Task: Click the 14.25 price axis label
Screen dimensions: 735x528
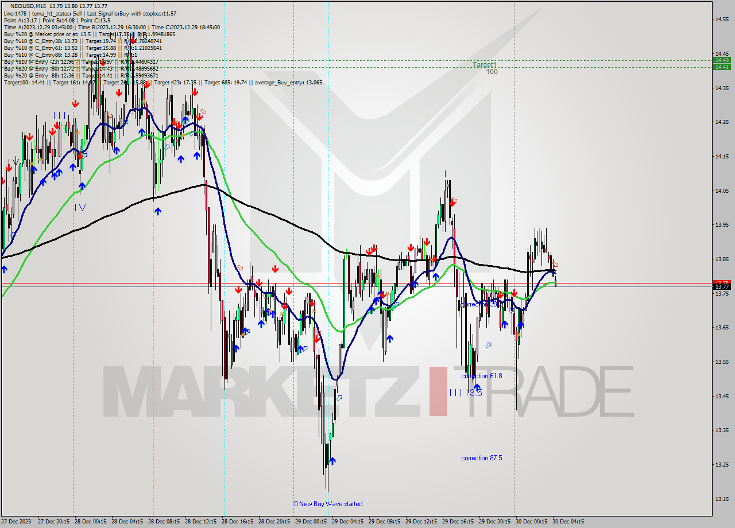Action: coord(722,122)
